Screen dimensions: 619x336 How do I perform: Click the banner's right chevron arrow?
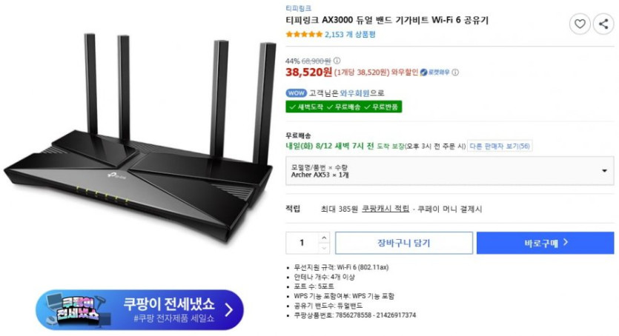point(229,310)
